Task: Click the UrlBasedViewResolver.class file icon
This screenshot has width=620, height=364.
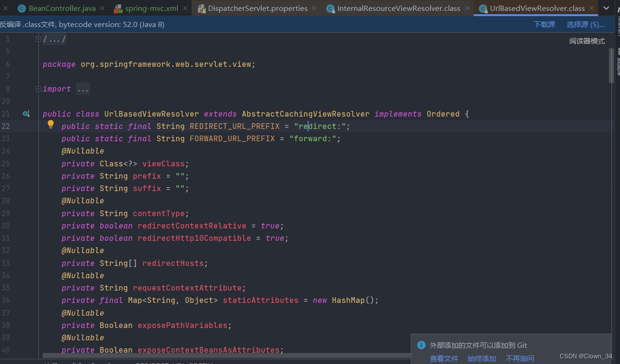Action: tap(483, 9)
